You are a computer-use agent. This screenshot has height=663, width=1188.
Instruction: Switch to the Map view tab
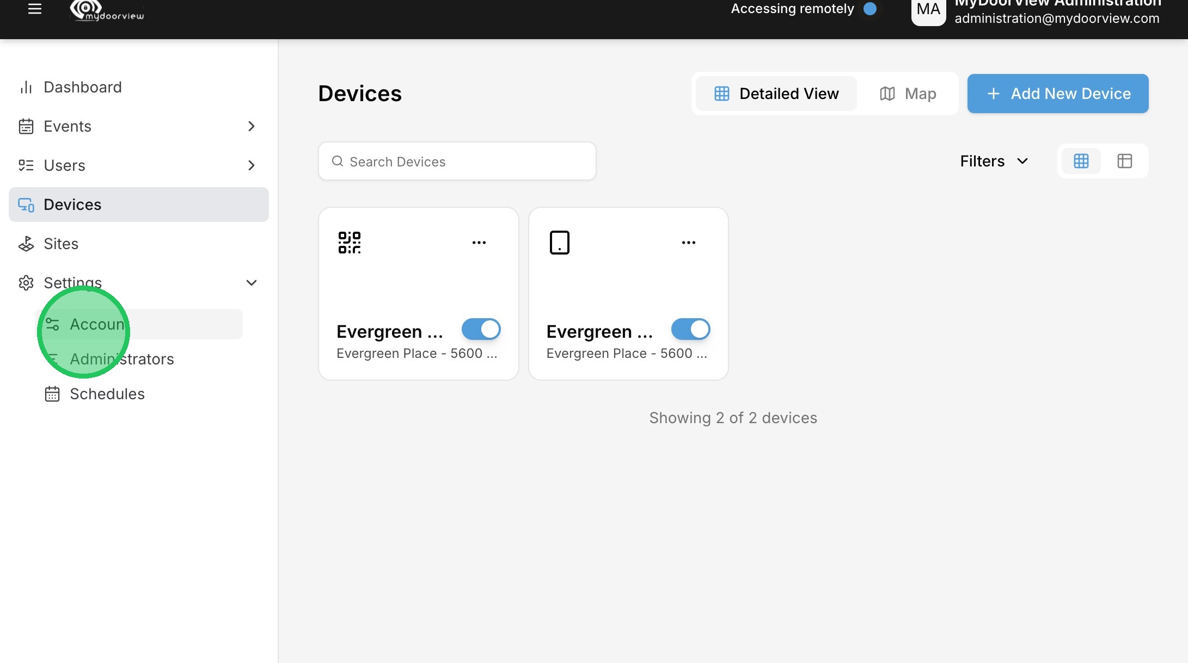[908, 94]
